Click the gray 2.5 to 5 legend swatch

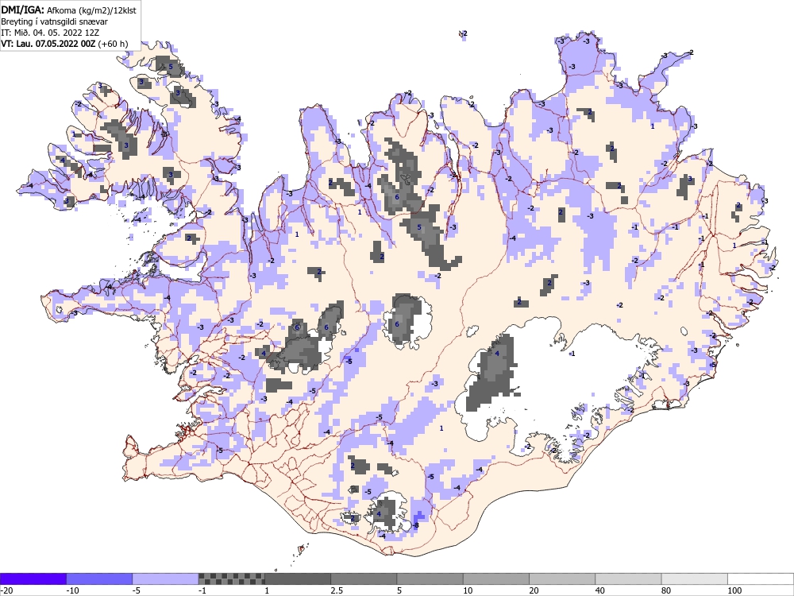coord(364,579)
